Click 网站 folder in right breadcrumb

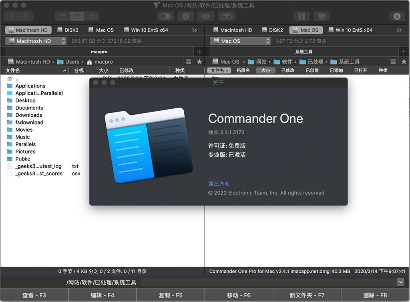point(257,62)
